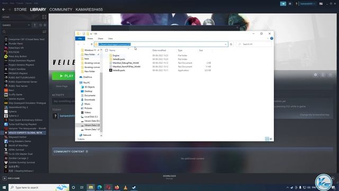Select the VeiledExperts folder
This screenshot has height=191, width=339.
117,59
